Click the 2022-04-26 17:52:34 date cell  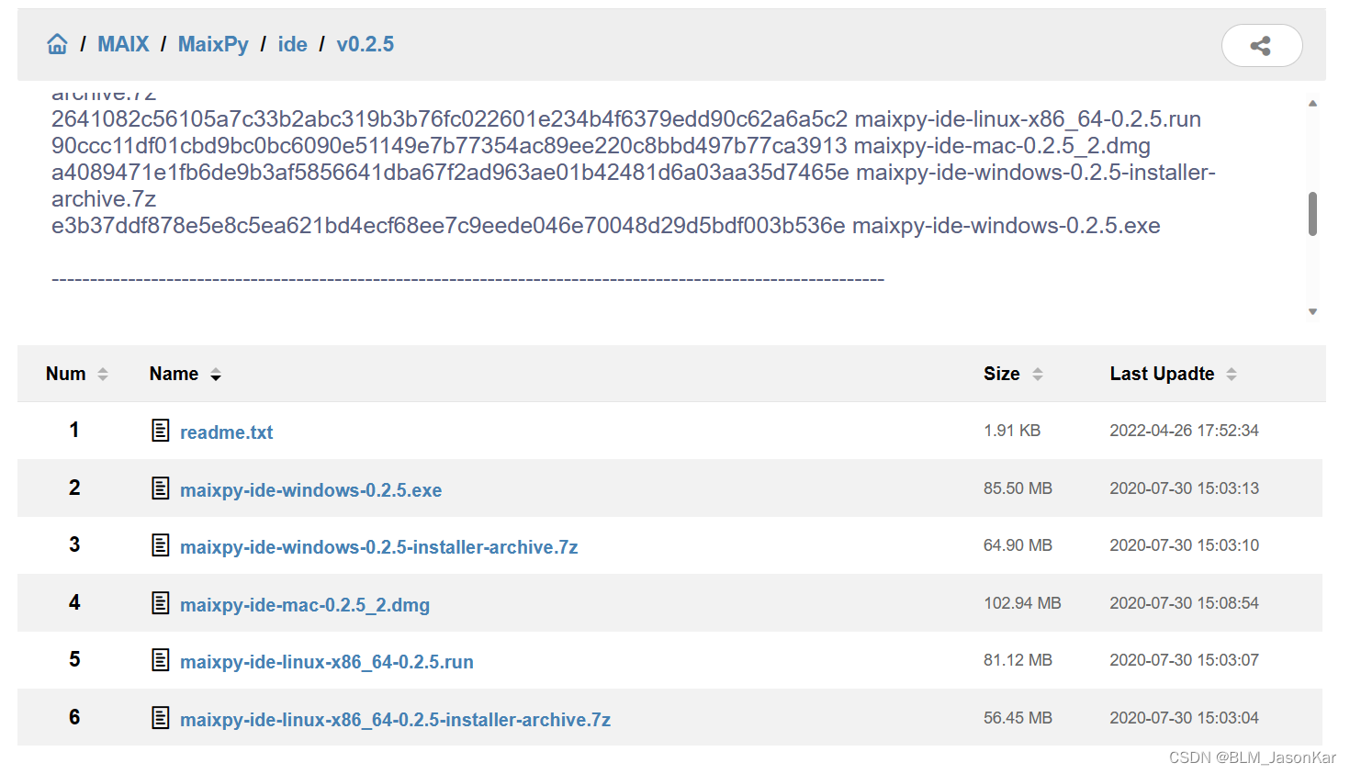pyautogui.click(x=1184, y=431)
